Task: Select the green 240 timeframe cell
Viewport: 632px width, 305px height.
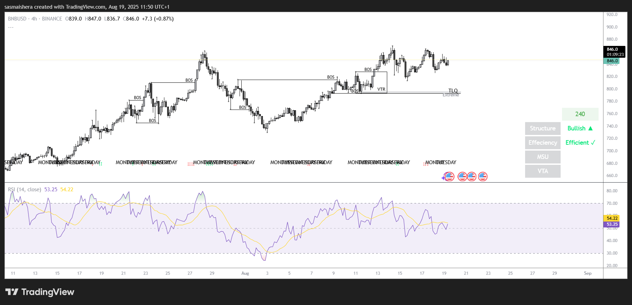Action: click(580, 114)
